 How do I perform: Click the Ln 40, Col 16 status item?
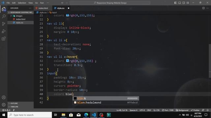122,110
